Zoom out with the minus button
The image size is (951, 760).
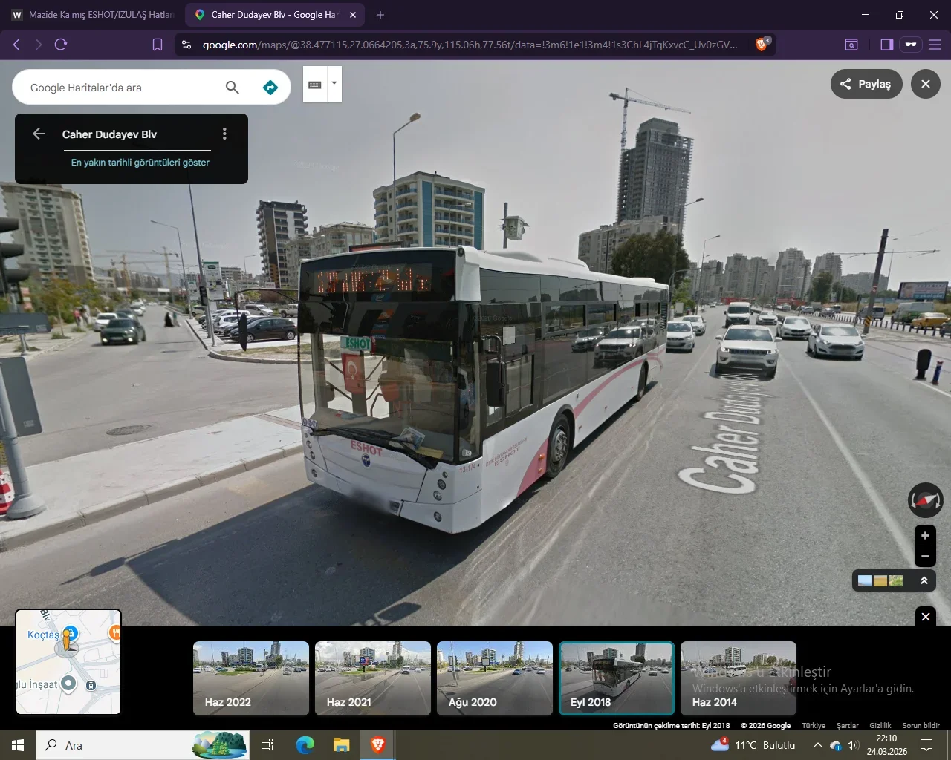pos(925,556)
